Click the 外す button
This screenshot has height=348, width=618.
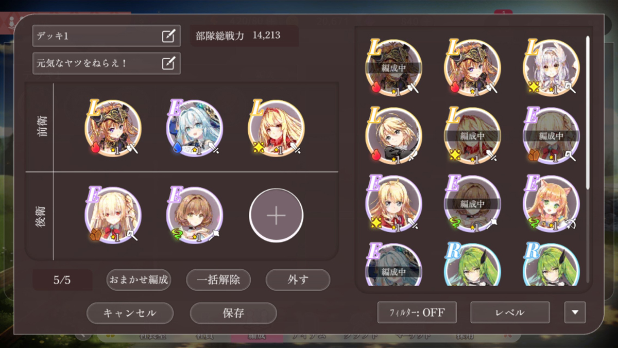tap(298, 280)
